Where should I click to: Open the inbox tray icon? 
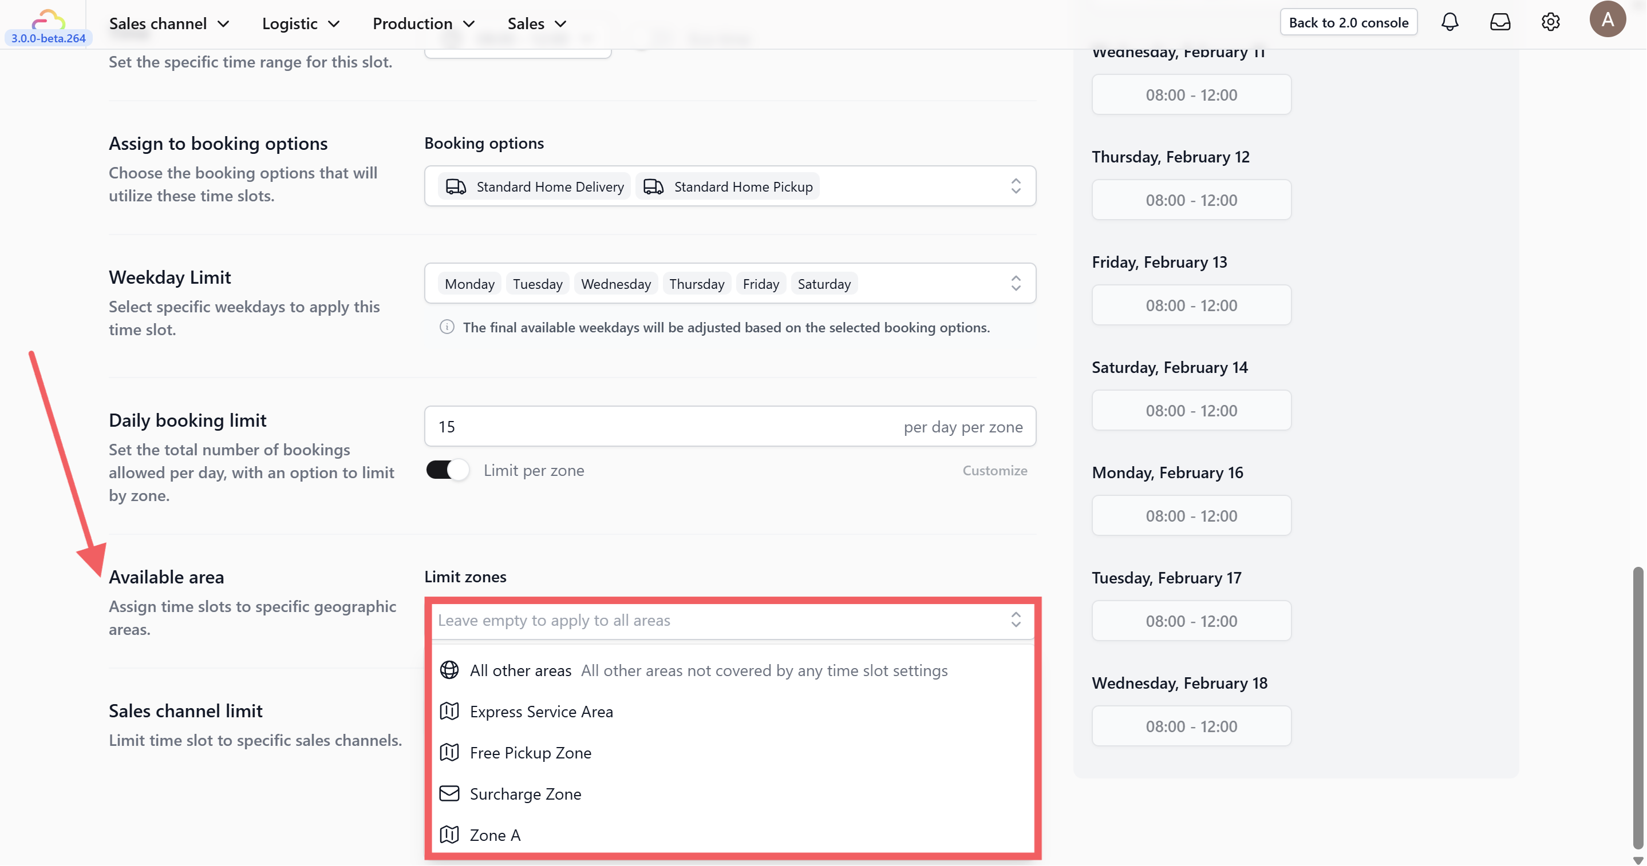1500,23
